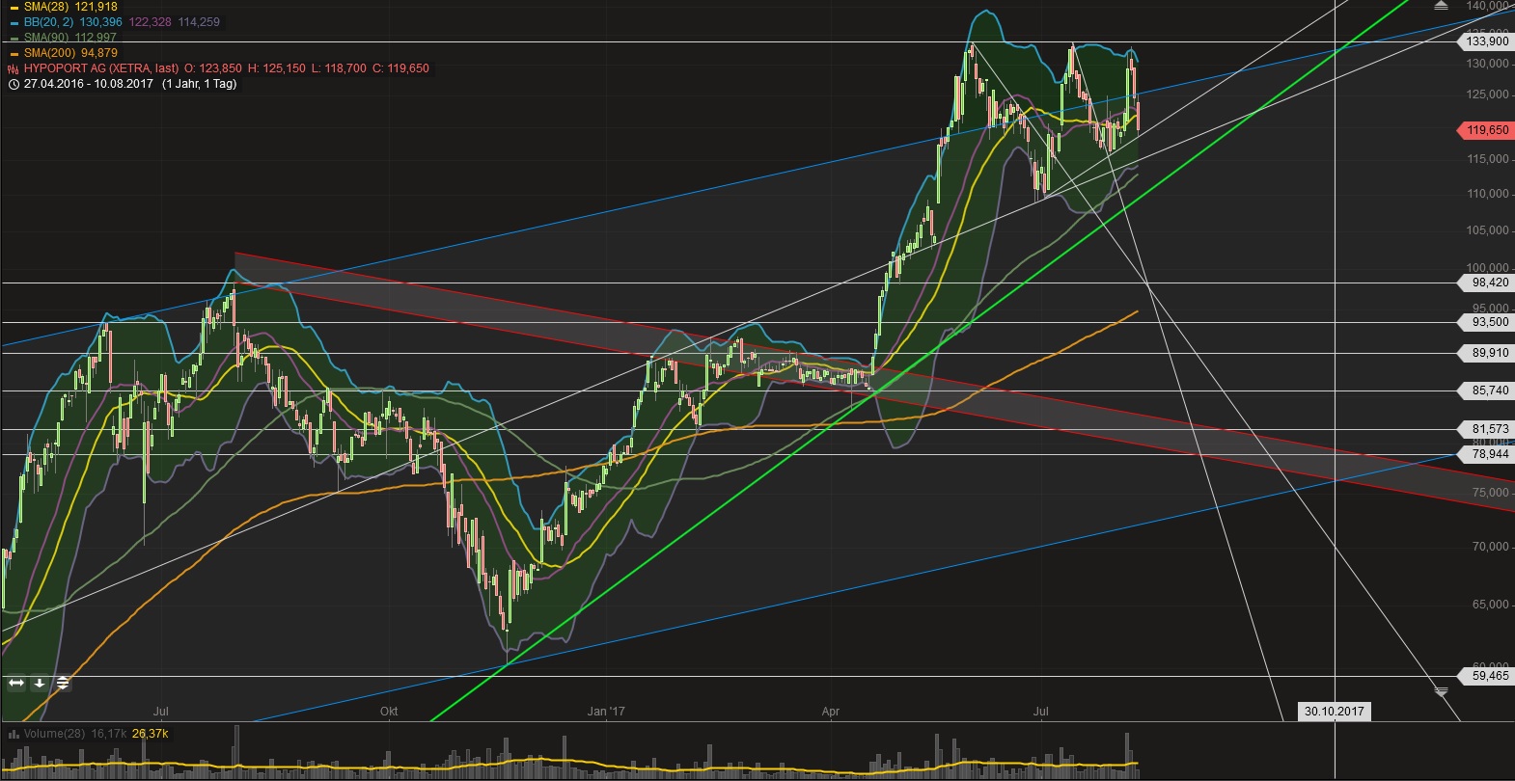Click the BB middle band value 122,328
The image size is (1515, 781).
(150, 22)
